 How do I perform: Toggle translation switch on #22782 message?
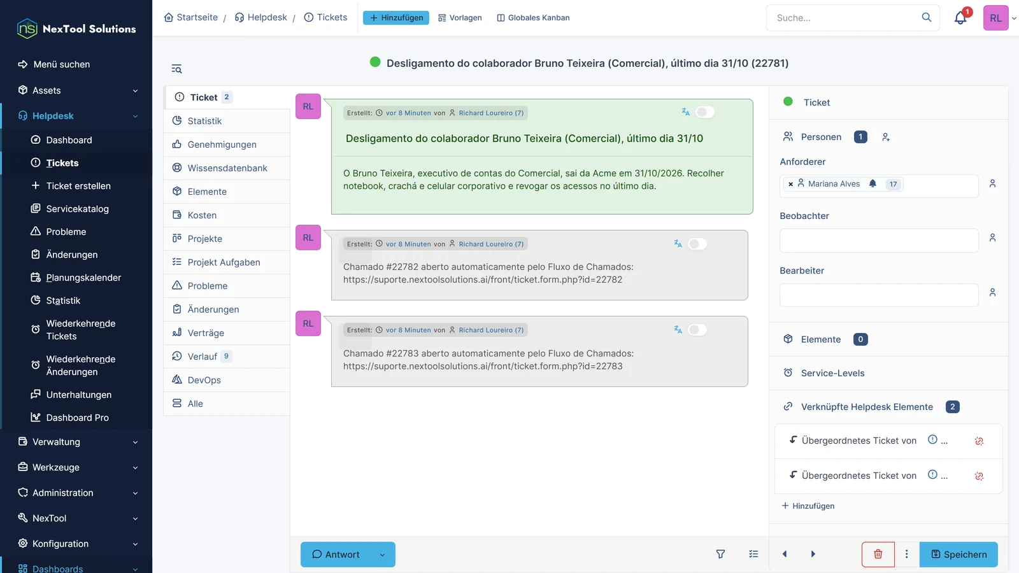pos(697,244)
